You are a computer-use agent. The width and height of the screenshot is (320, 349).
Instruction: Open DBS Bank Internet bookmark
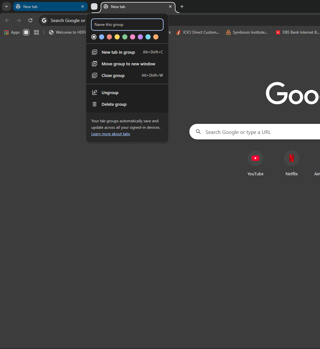click(297, 32)
